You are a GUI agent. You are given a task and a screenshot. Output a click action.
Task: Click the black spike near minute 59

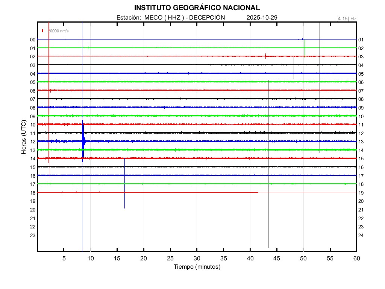pyautogui.click(x=351, y=167)
